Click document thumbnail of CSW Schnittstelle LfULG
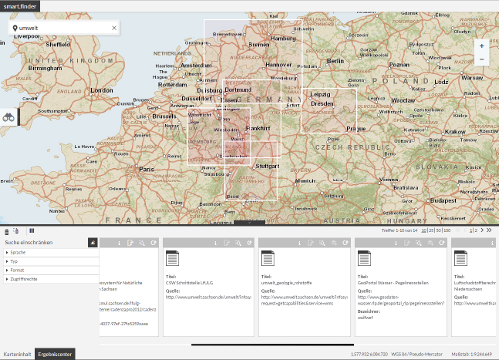 click(172, 258)
